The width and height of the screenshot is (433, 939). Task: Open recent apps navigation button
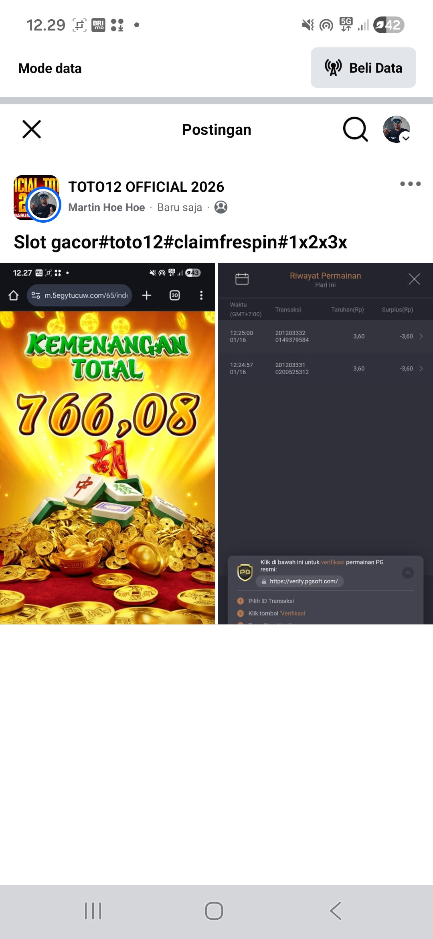tap(93, 911)
